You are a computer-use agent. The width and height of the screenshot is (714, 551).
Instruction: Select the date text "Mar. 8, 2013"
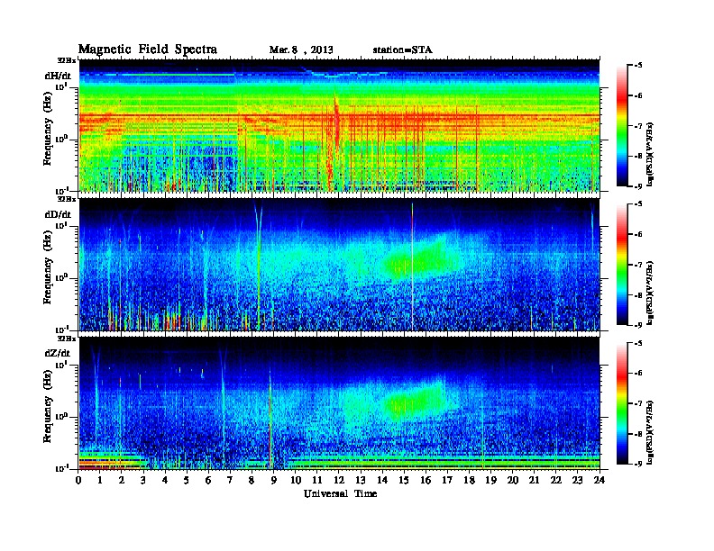pos(301,50)
